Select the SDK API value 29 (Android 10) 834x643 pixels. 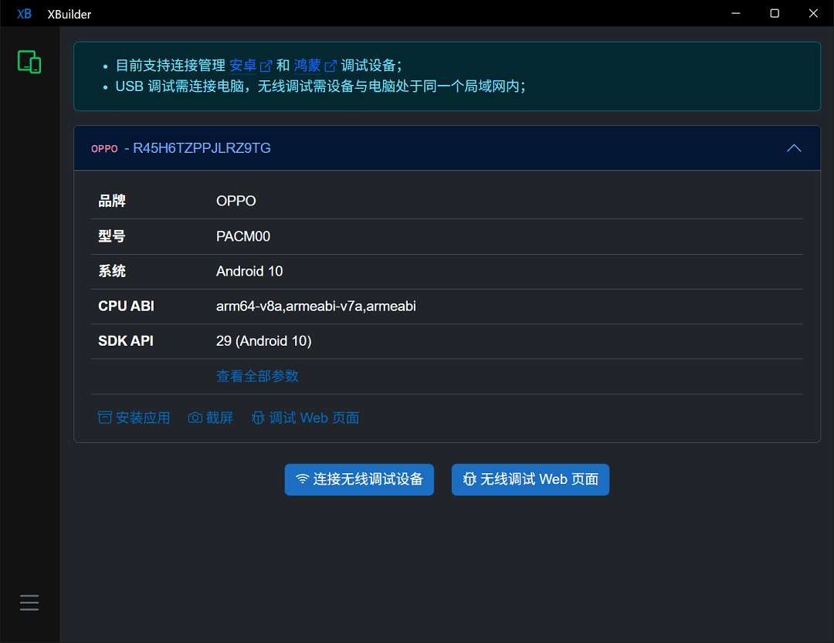coord(264,341)
